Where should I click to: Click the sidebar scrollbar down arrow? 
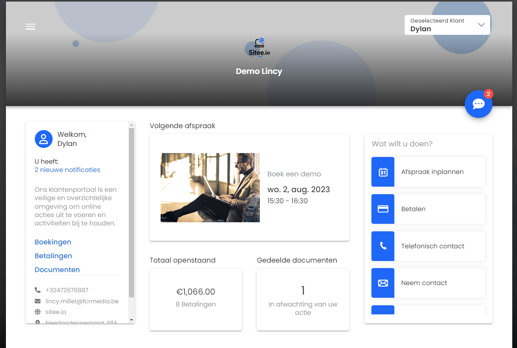point(131,320)
